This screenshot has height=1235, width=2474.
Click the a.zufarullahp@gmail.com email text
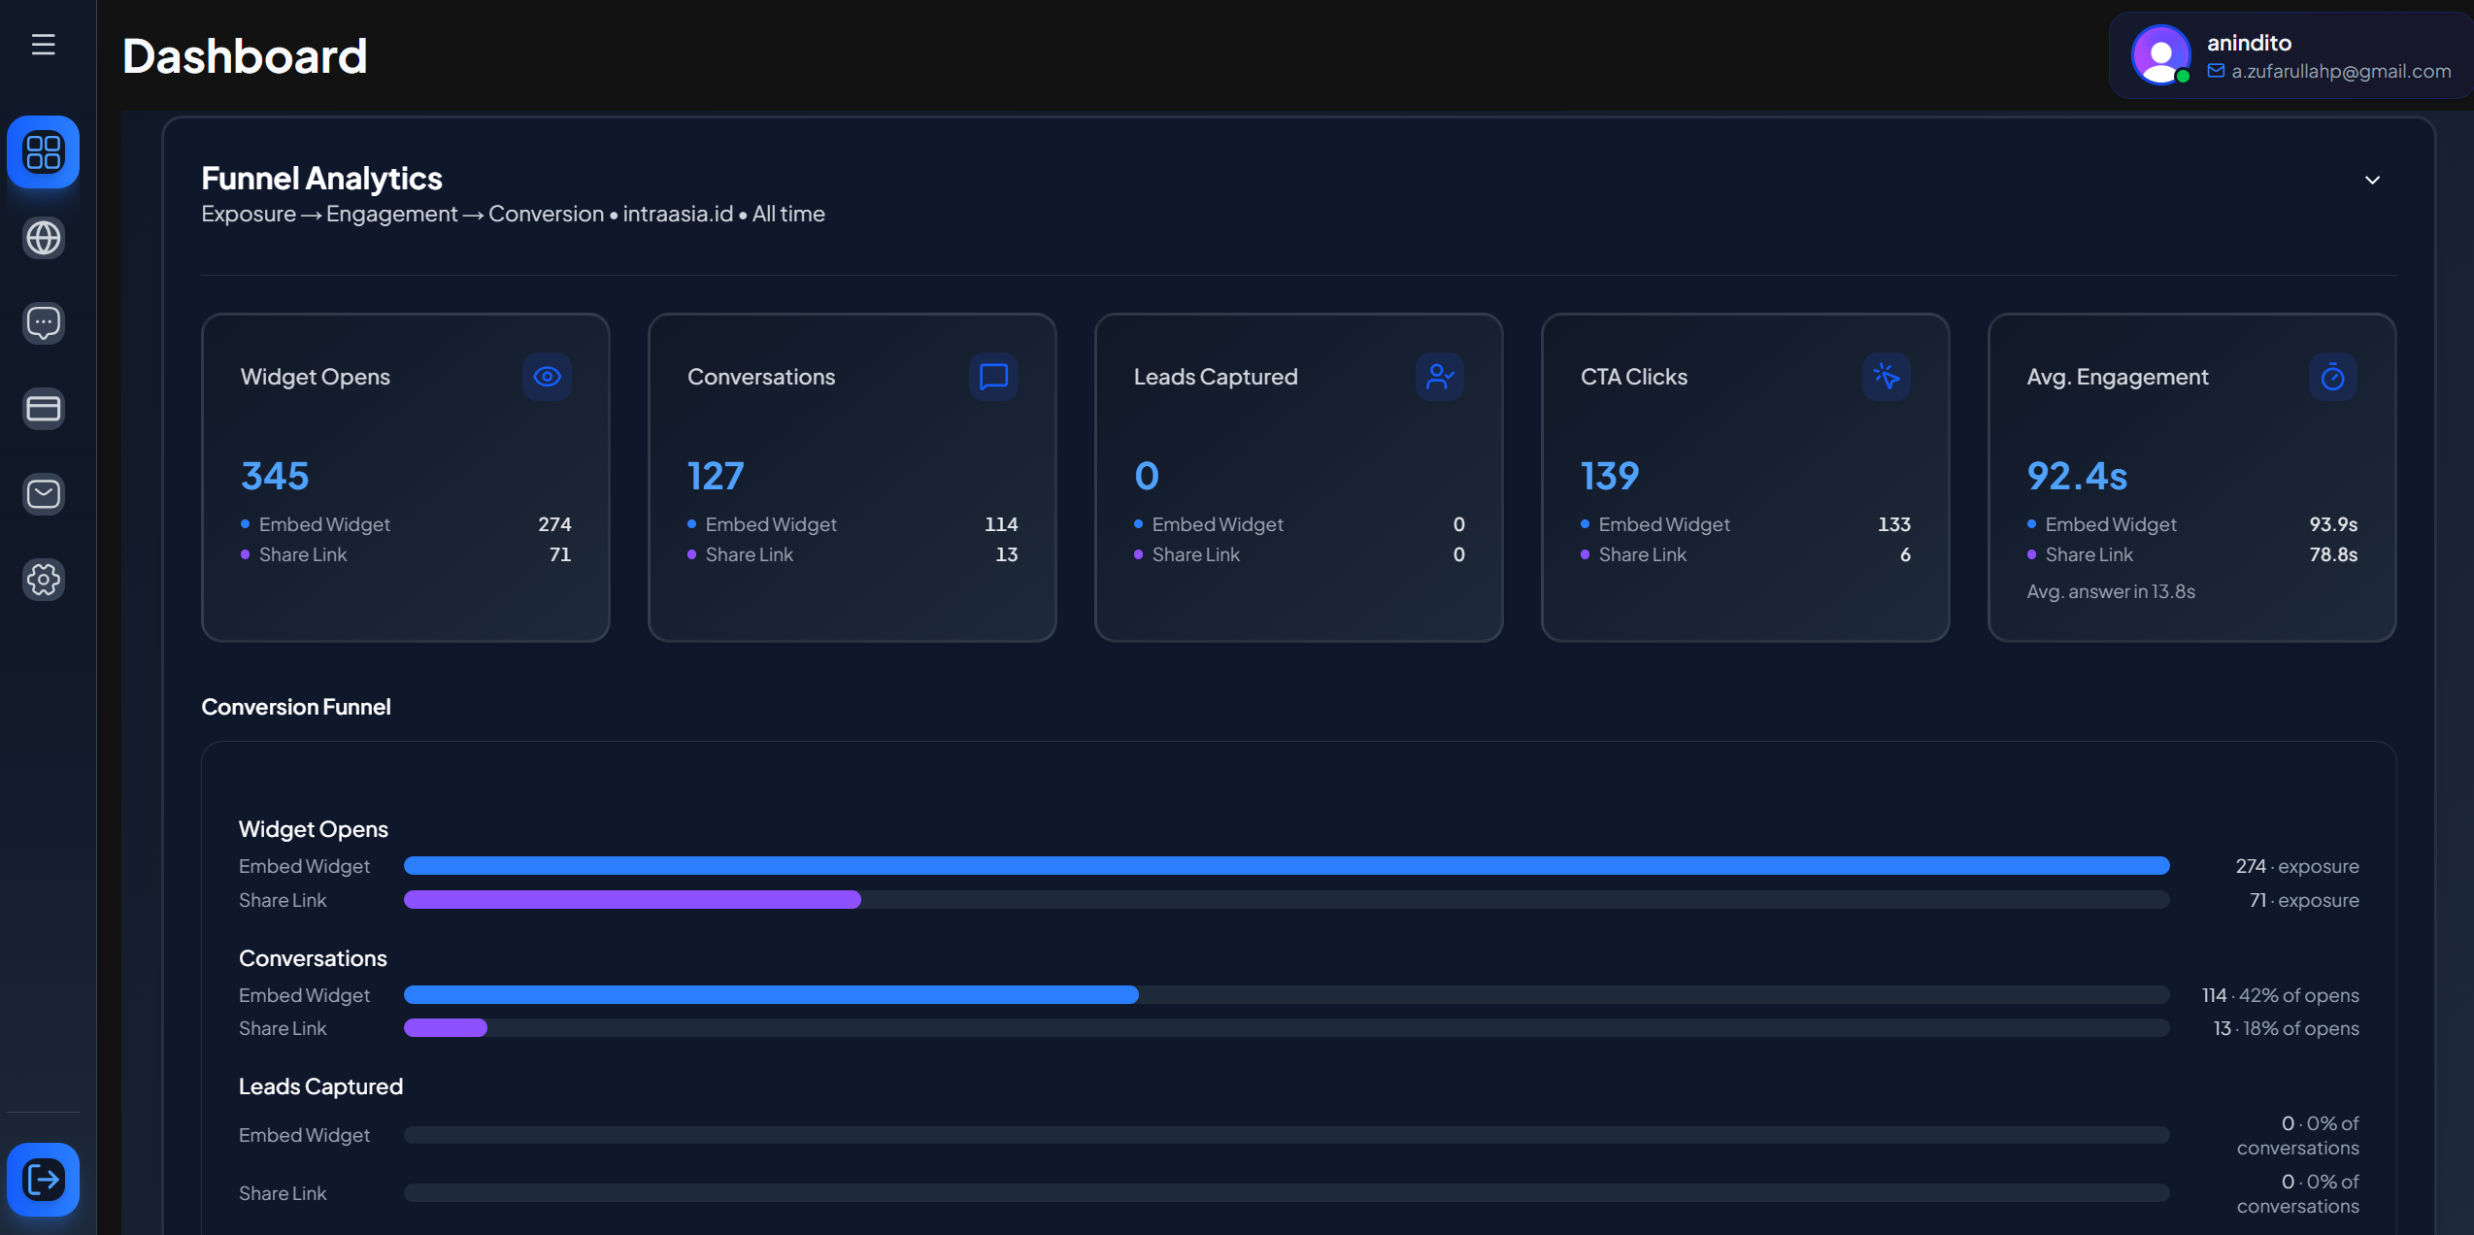pos(2341,71)
